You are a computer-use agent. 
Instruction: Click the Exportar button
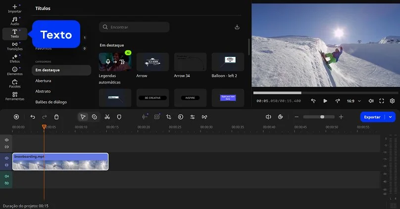point(372,117)
